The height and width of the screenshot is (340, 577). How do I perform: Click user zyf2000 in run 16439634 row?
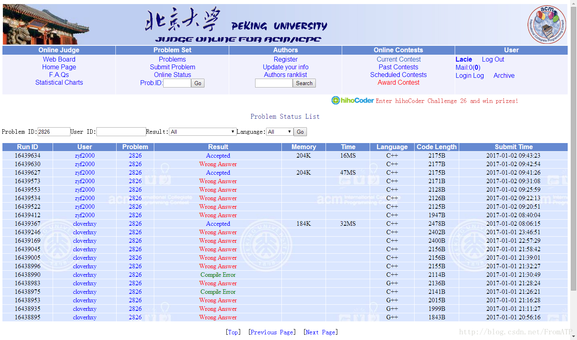tap(85, 156)
